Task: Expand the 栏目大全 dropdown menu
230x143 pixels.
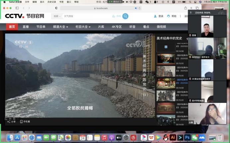Action: 83,27
